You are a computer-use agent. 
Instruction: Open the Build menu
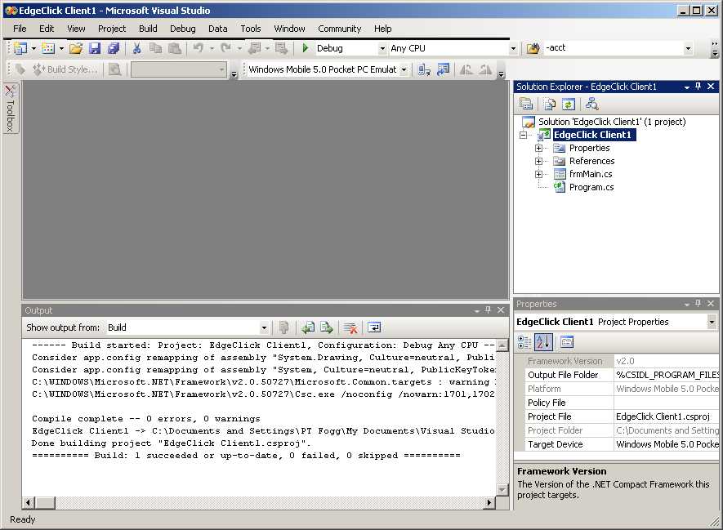click(x=148, y=29)
